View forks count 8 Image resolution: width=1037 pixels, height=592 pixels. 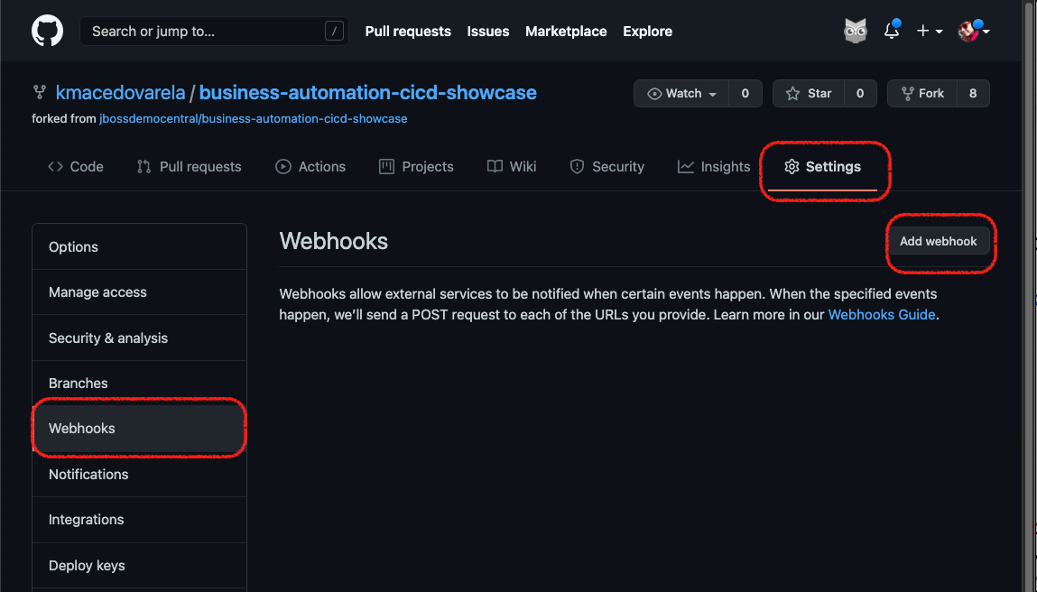pos(973,93)
